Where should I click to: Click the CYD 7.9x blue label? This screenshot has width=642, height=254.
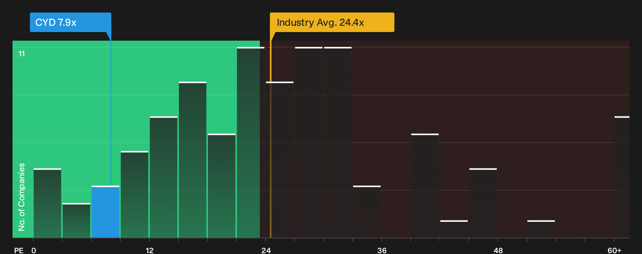(70, 22)
